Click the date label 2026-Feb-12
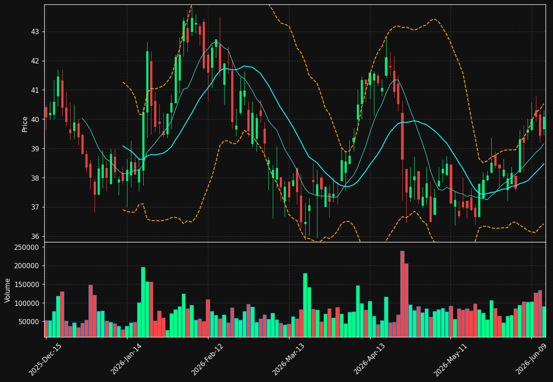Viewport: 553px width, 382px height. pos(208,359)
